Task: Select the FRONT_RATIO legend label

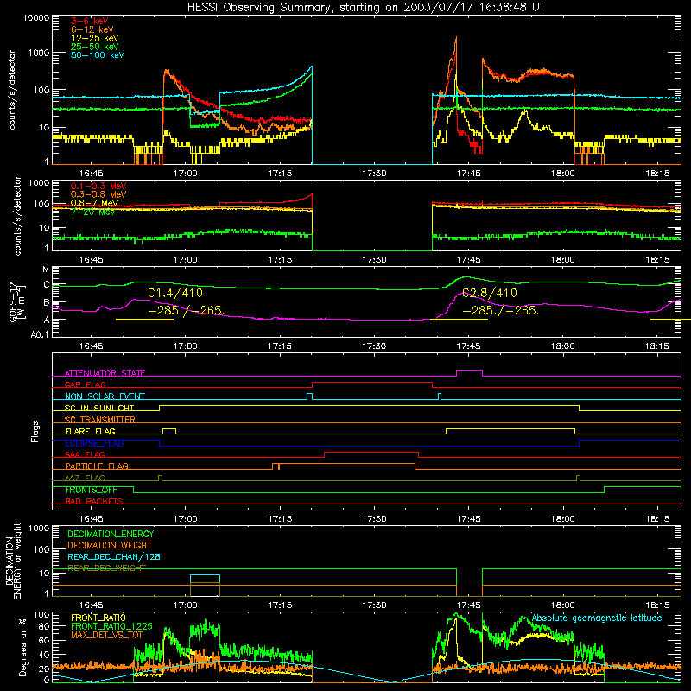Action: (x=98, y=618)
